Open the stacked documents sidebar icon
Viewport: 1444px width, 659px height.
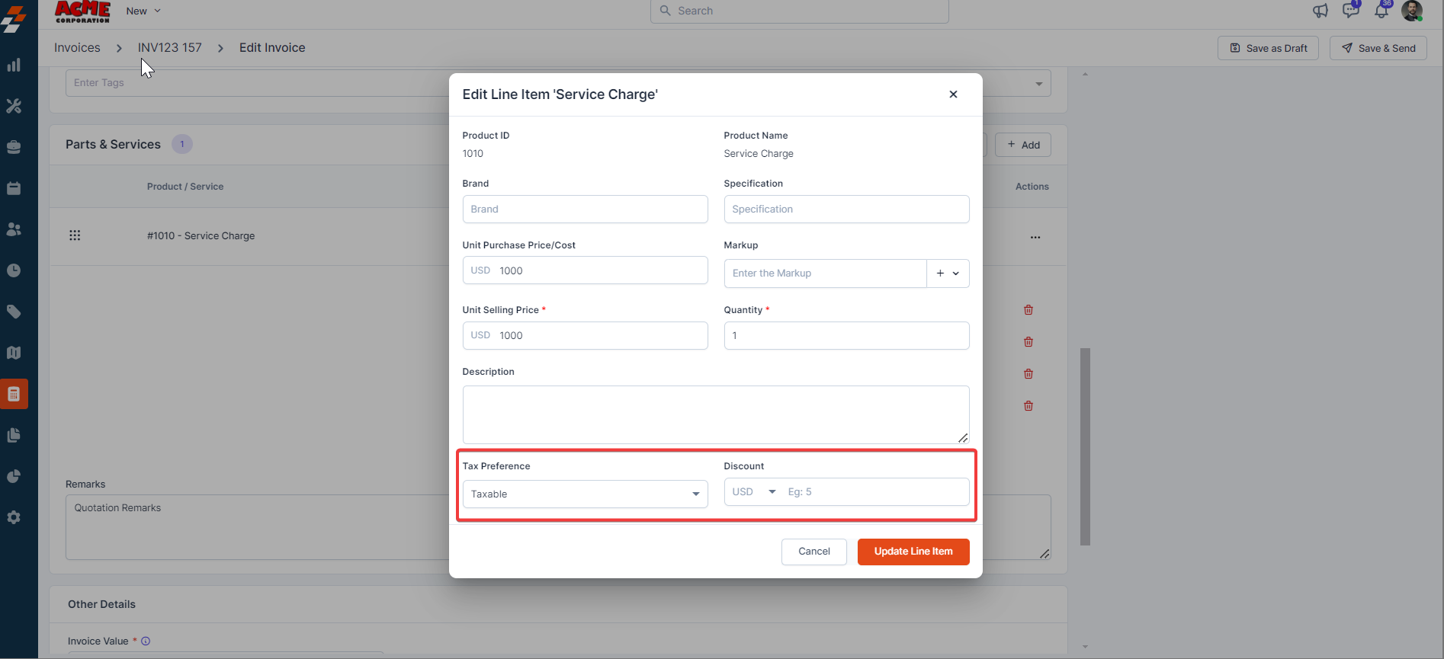click(x=14, y=435)
